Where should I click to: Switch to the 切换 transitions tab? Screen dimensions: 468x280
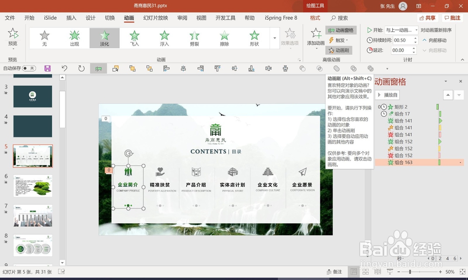[x=110, y=18]
